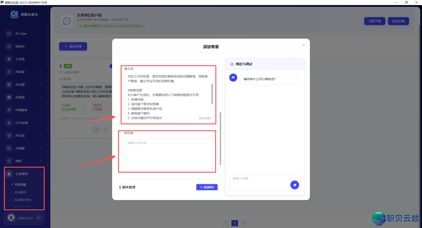422x228 pixels.
Task: Close the 添加专家 dialog
Action: click(x=304, y=45)
